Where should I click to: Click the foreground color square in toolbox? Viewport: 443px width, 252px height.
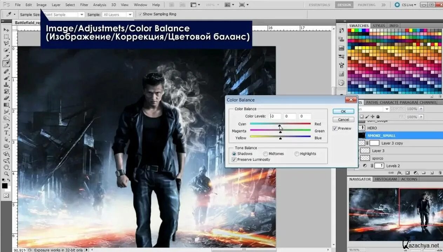(x=5, y=185)
